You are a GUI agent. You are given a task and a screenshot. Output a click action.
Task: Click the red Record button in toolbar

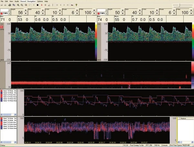point(42,5)
